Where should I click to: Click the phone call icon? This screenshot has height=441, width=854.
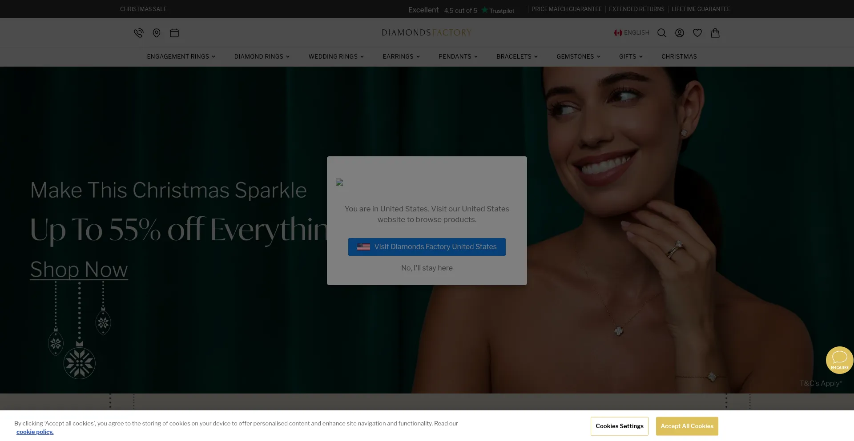pyautogui.click(x=139, y=33)
